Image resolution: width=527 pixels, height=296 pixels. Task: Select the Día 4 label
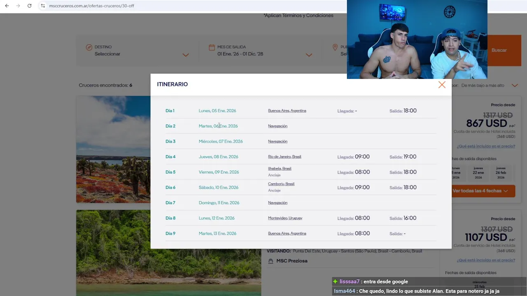(x=170, y=157)
